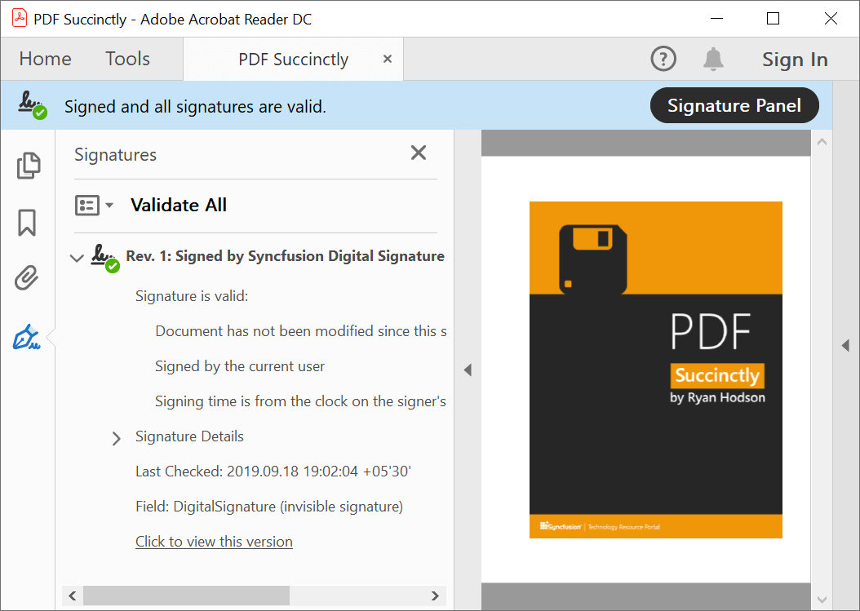Click Validate All

pos(178,205)
